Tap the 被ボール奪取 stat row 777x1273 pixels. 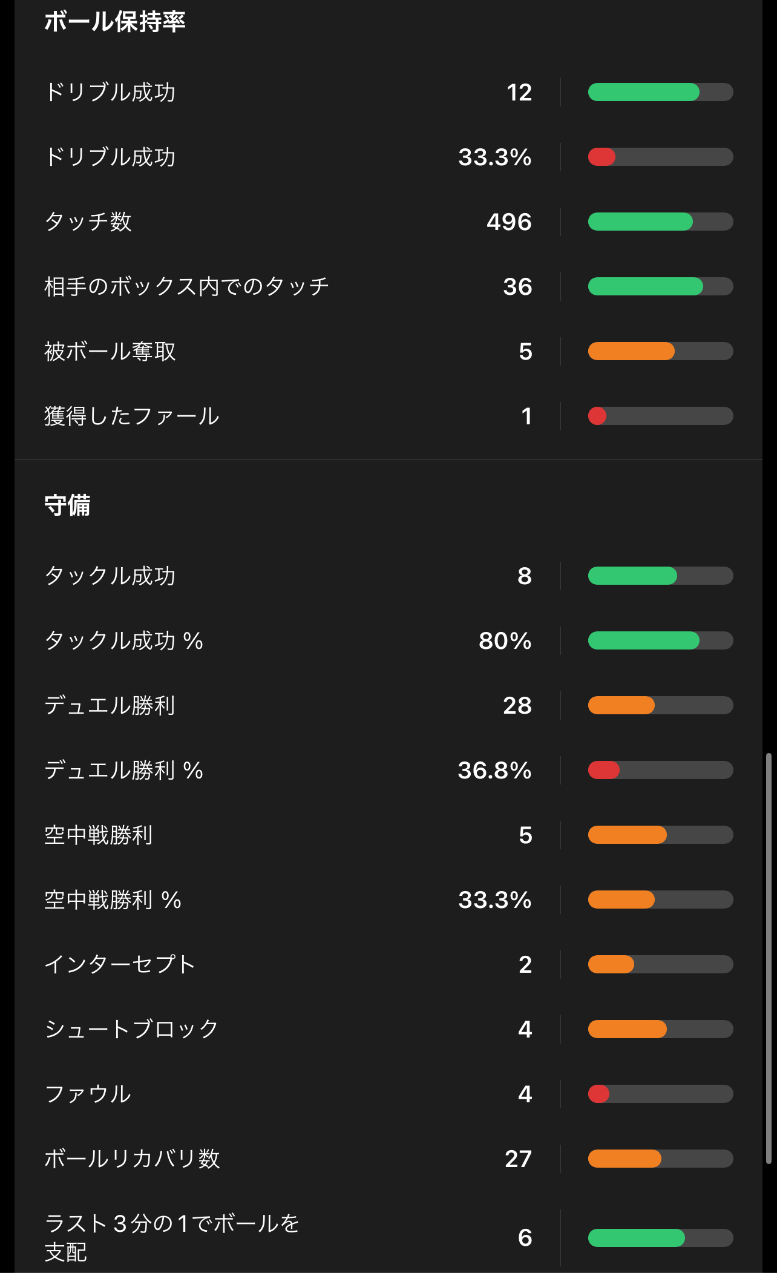[x=388, y=351]
